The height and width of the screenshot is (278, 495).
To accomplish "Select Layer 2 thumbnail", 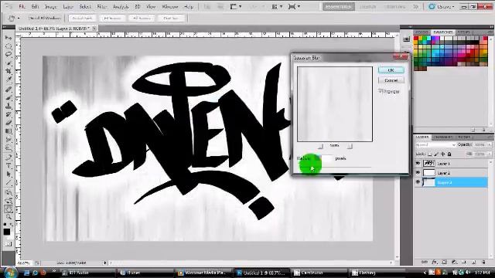I will click(428, 173).
